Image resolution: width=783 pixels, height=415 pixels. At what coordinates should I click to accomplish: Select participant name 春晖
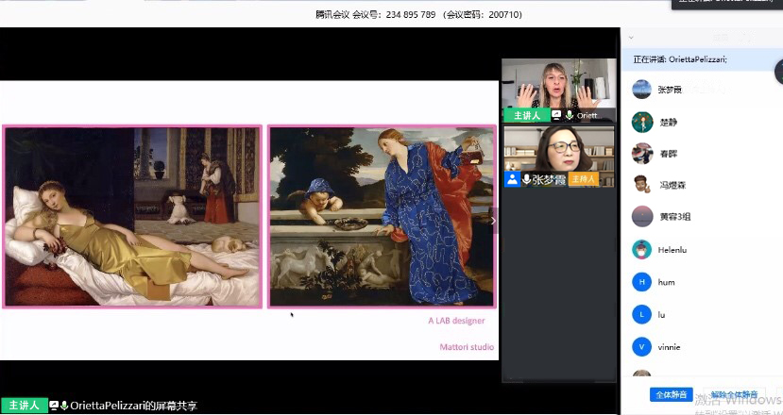668,154
